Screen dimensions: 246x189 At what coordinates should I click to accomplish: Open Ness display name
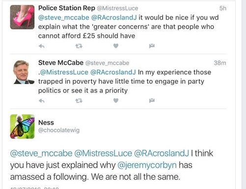(x=46, y=123)
